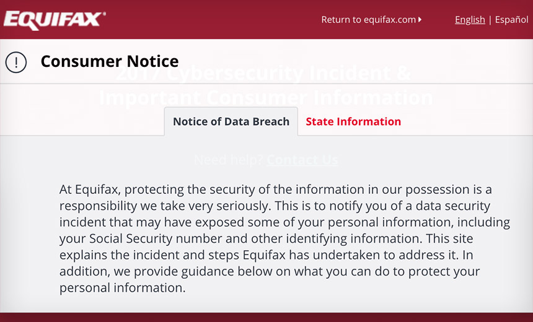Viewport: 533px width, 322px height.
Task: Follow the faded Contact Us link
Action: click(302, 160)
